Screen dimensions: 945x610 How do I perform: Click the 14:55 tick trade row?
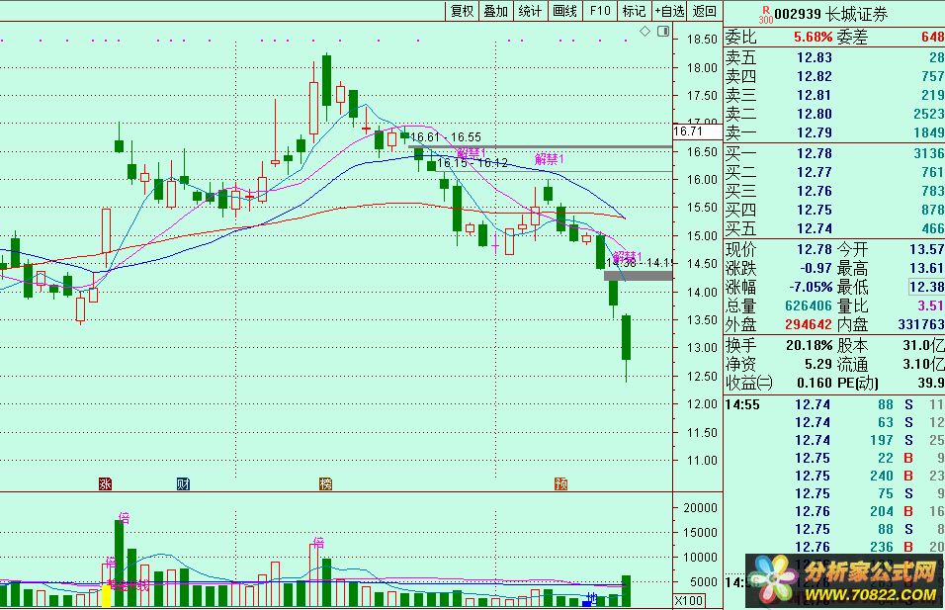point(834,404)
